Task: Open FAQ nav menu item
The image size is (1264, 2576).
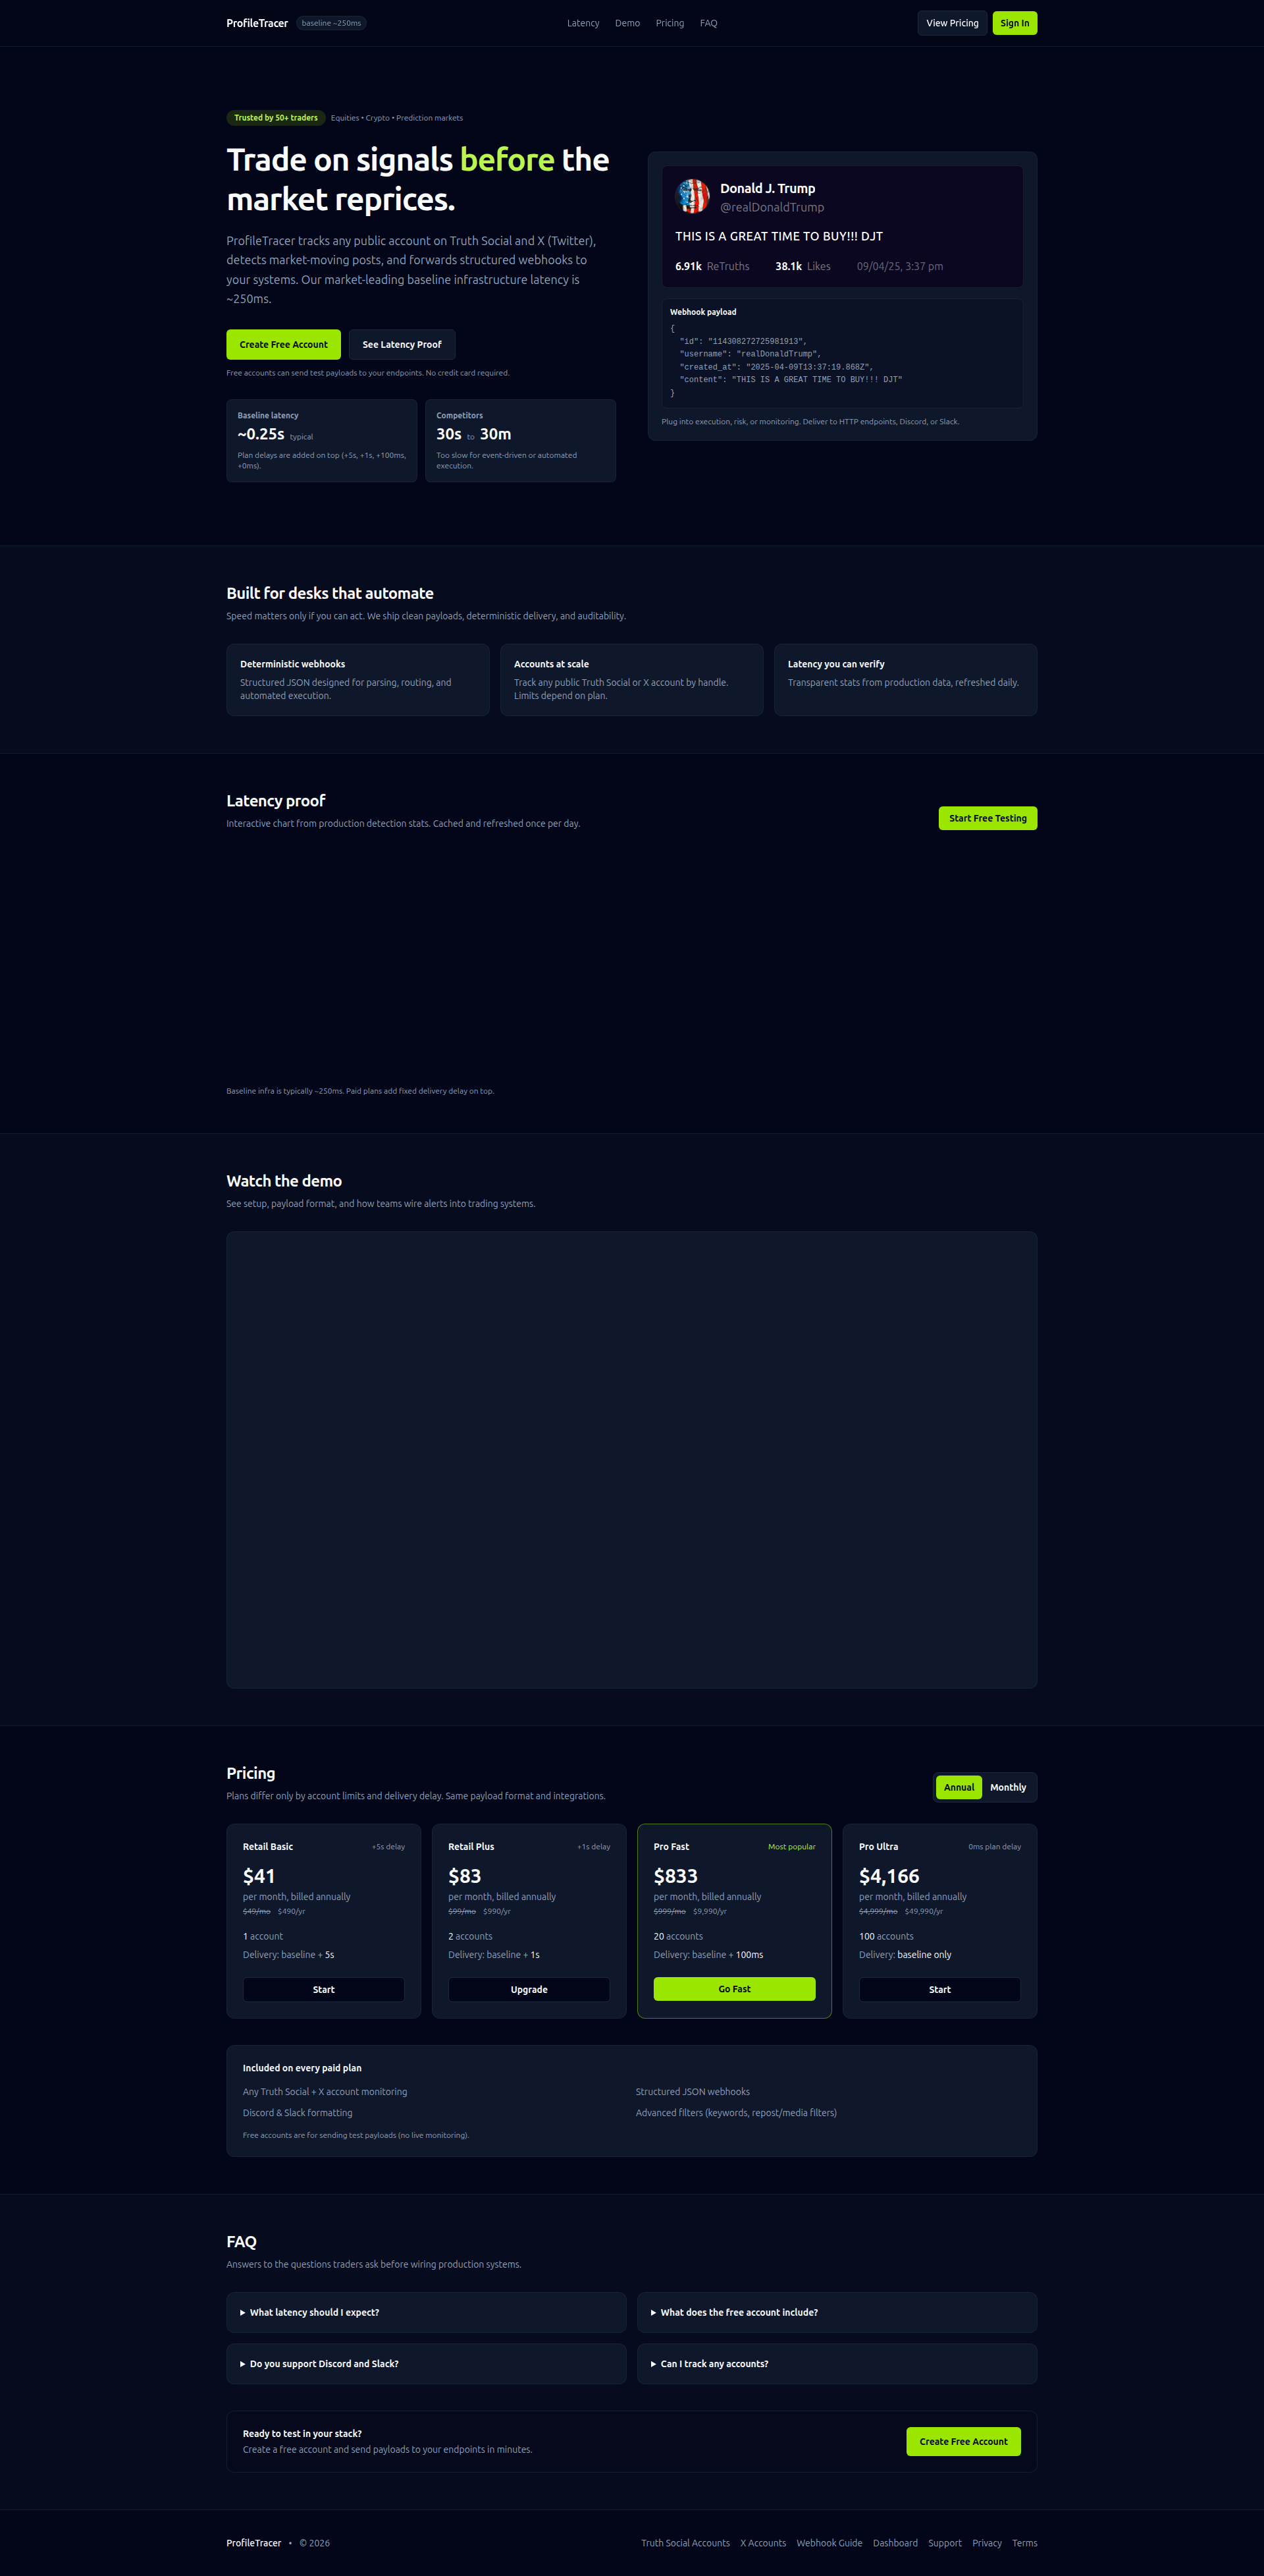Action: click(x=708, y=23)
